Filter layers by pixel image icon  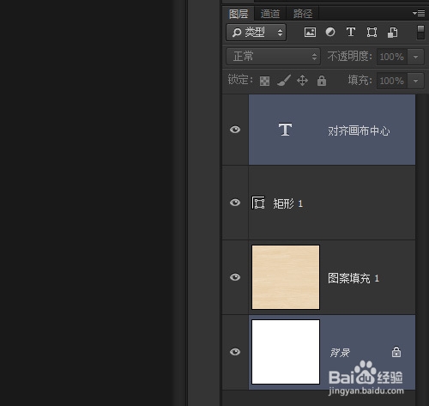pos(310,32)
